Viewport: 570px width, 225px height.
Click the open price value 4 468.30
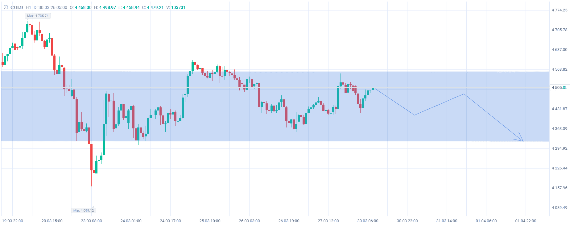(83, 7)
